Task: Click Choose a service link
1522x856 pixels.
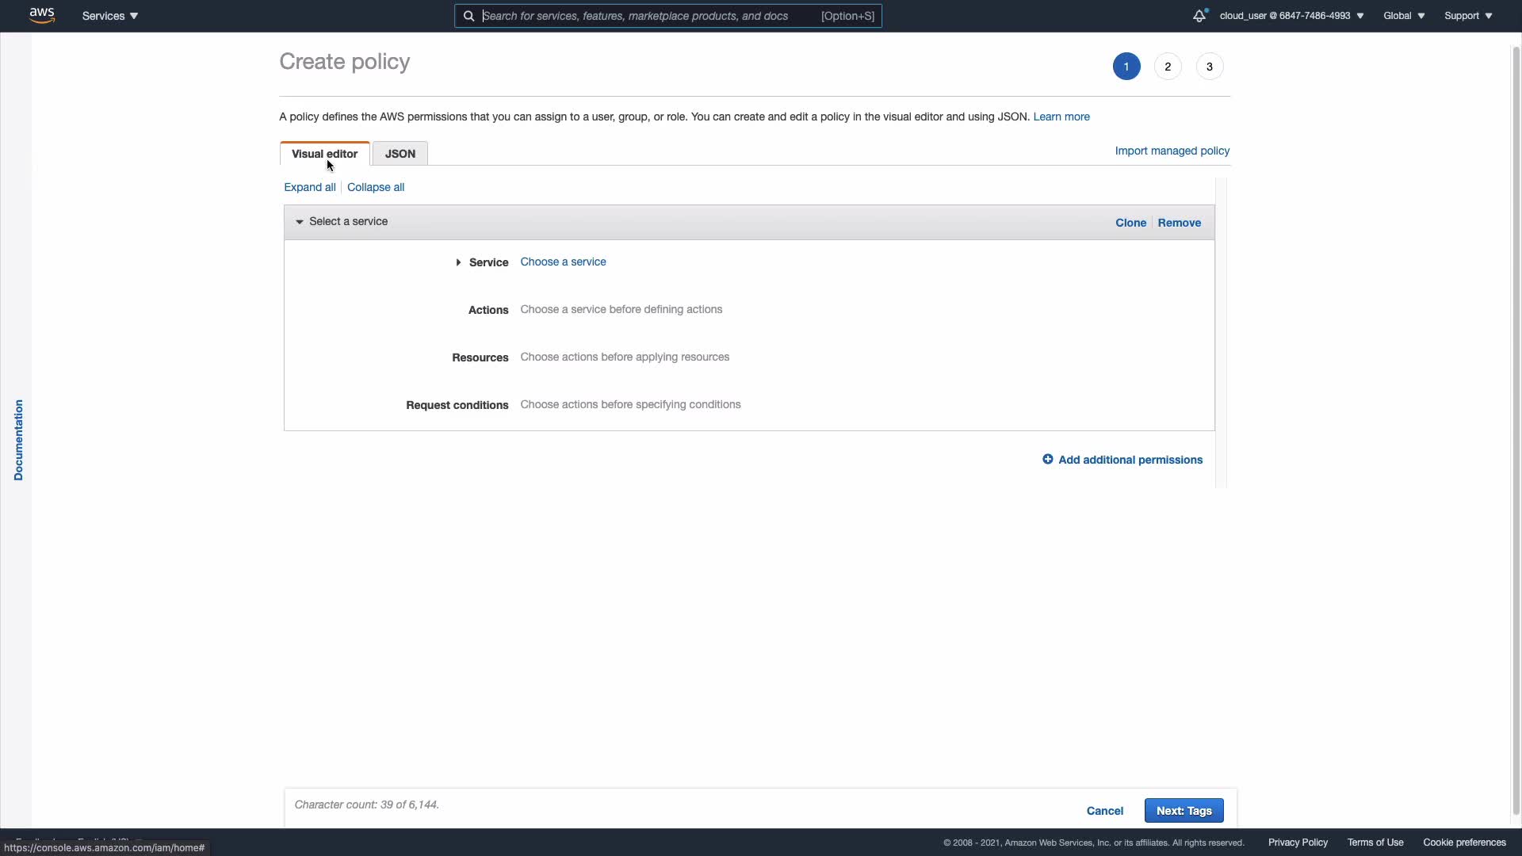Action: click(x=563, y=262)
